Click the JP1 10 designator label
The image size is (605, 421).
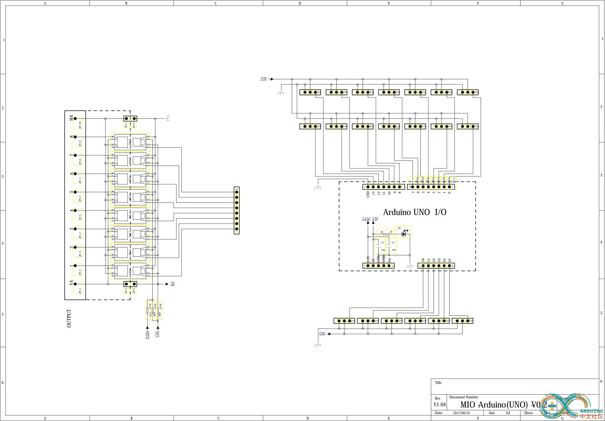tap(80, 125)
